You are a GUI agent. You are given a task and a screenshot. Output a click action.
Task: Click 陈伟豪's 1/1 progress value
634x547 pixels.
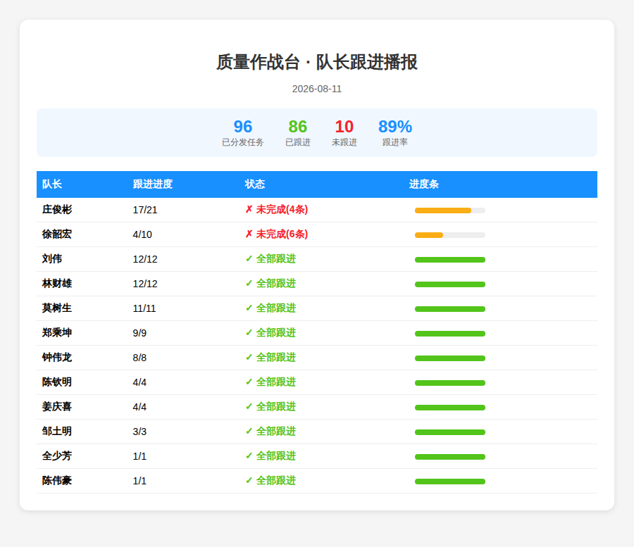[139, 481]
